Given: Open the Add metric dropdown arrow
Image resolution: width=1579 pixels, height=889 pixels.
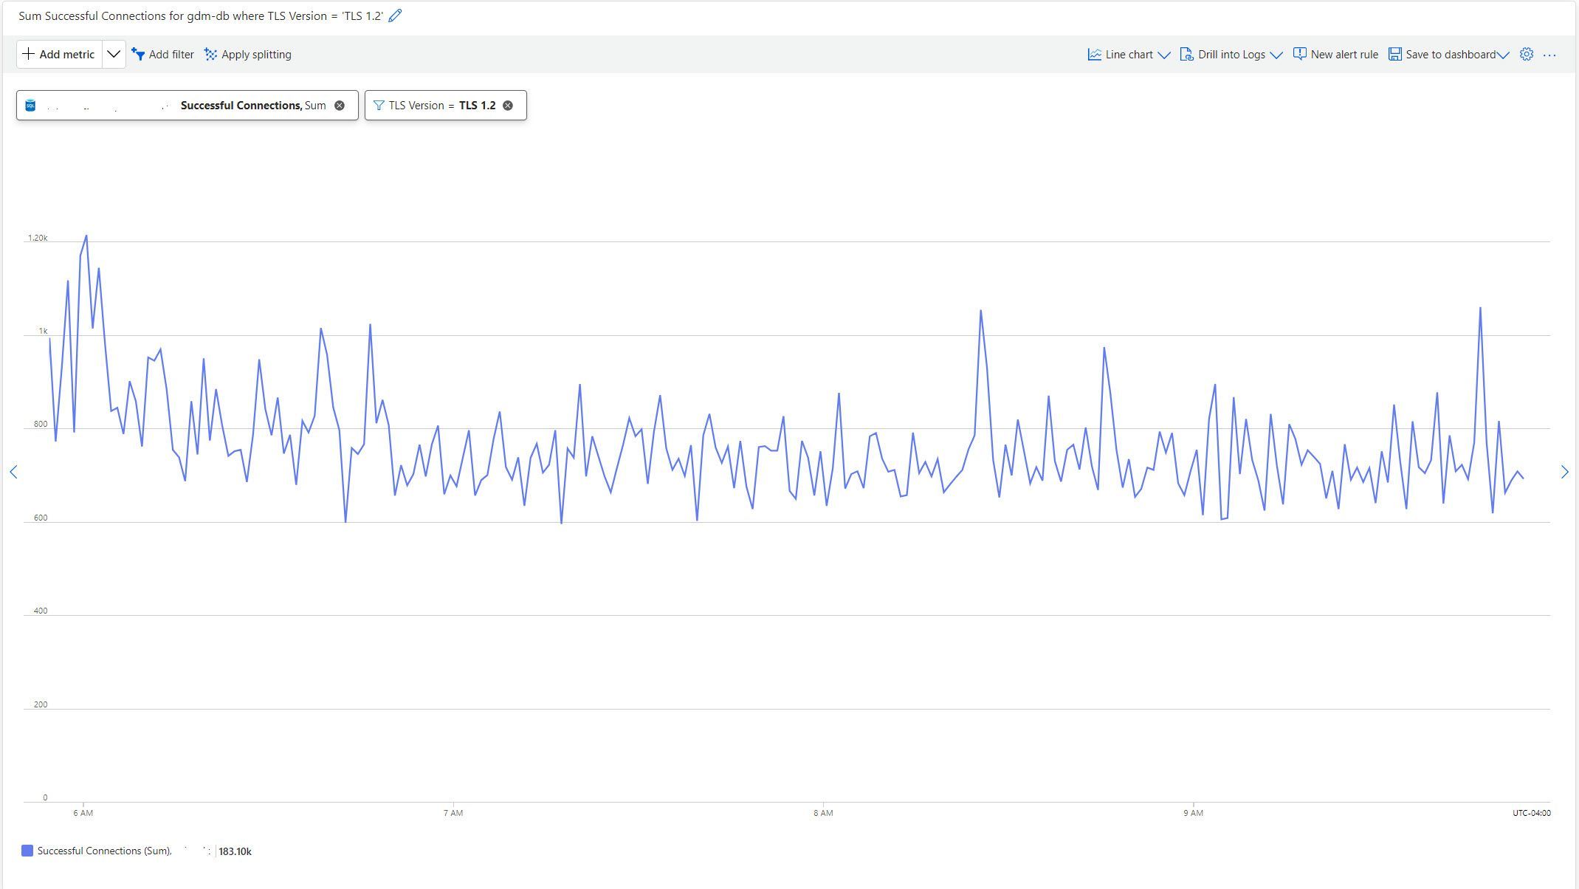Looking at the screenshot, I should tap(114, 54).
